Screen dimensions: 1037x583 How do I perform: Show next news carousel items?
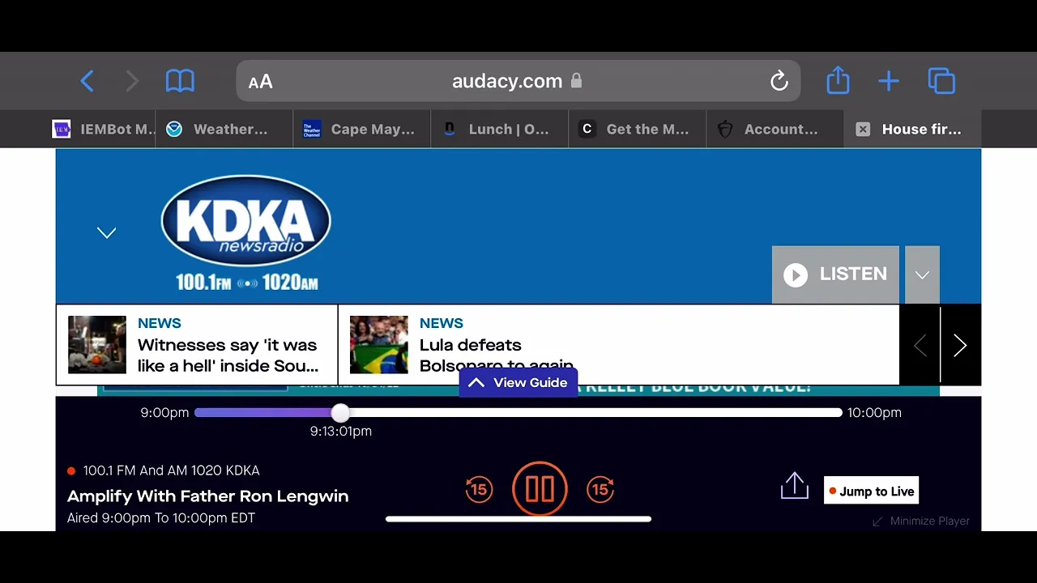pyautogui.click(x=960, y=346)
